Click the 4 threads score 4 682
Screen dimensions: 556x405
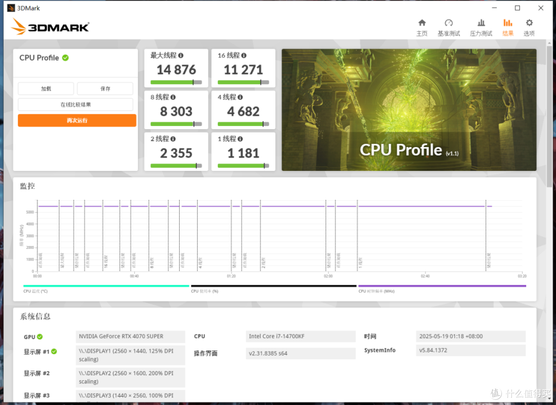[x=243, y=112]
